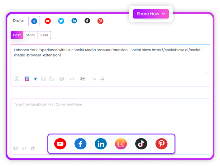
Task: Click the large YouTube icon in the bottom bar
Action: tap(60, 144)
